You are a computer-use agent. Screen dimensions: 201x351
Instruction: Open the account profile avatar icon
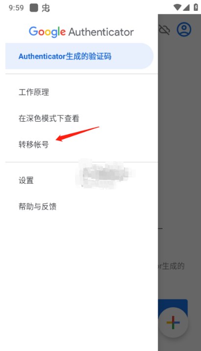(184, 29)
